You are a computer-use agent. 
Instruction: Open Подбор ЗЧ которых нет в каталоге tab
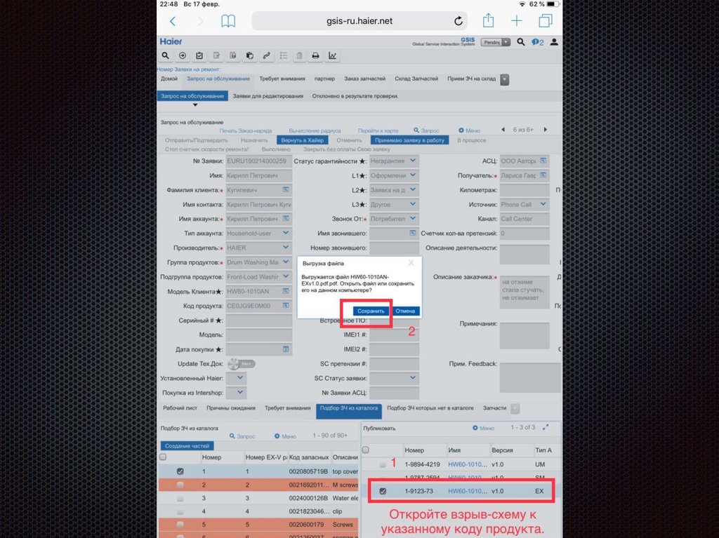pos(430,408)
